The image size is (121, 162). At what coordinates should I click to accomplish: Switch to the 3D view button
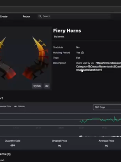pyautogui.click(x=47, y=86)
